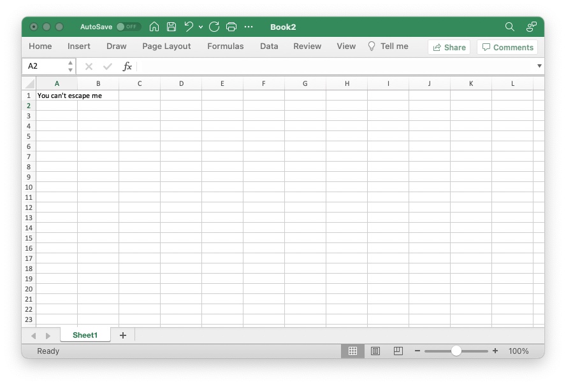Open the Name Box dropdown arrows
Image resolution: width=566 pixels, height=385 pixels.
(70, 66)
